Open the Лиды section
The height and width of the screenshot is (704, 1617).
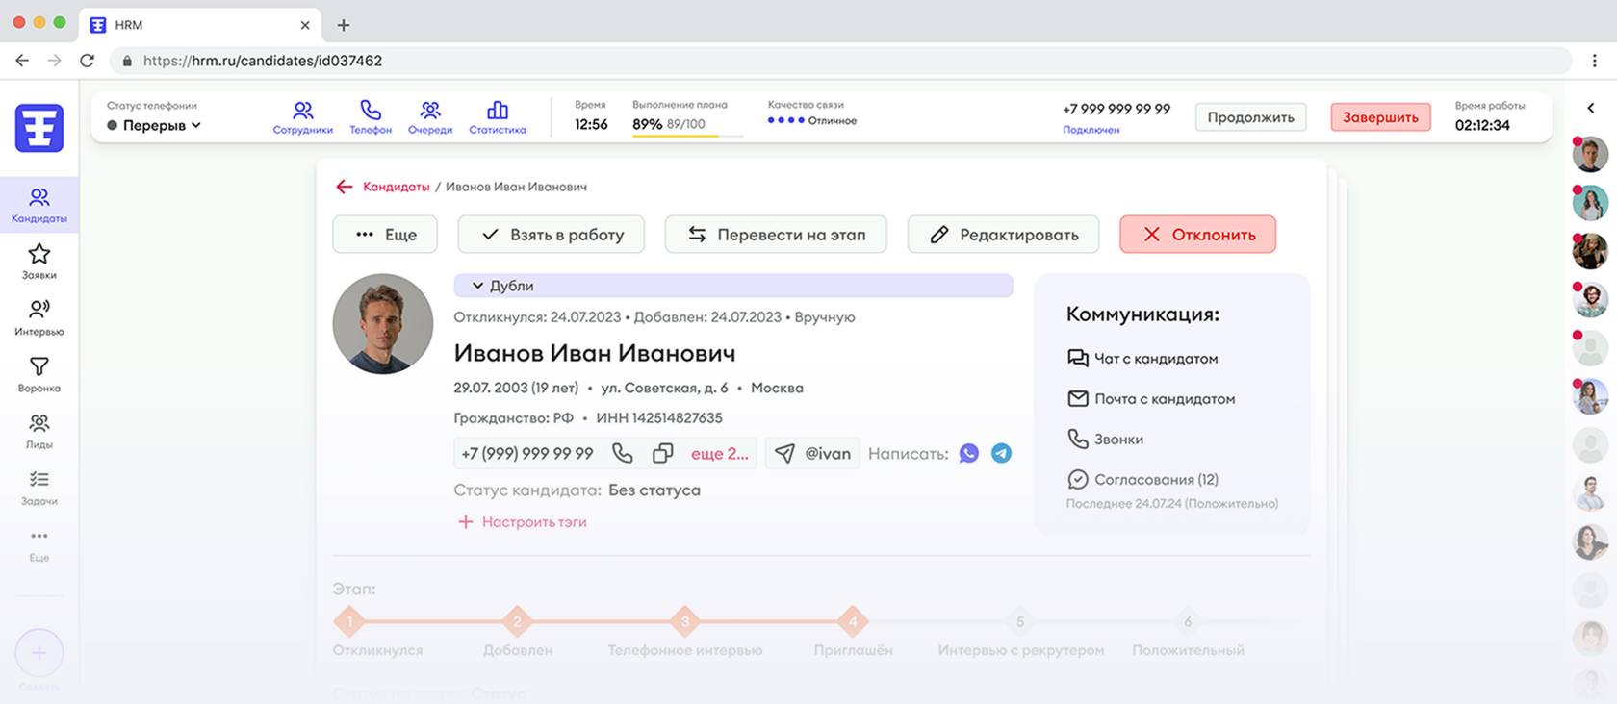[39, 431]
